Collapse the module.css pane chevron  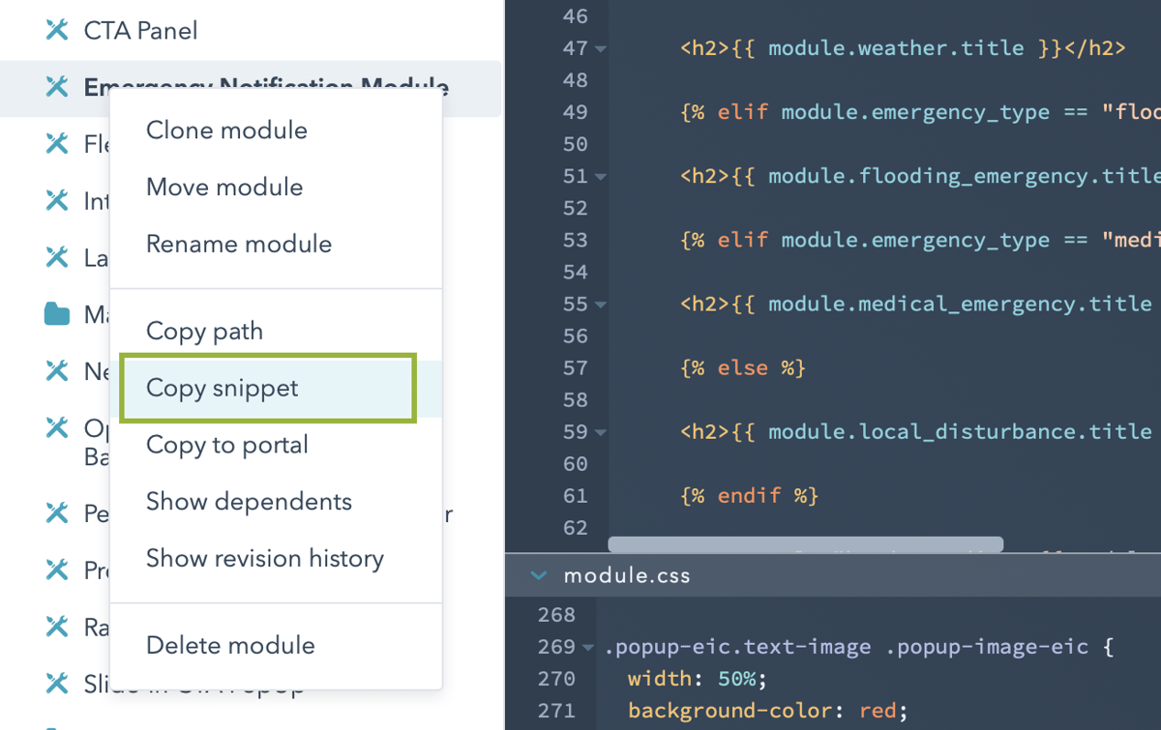click(538, 575)
